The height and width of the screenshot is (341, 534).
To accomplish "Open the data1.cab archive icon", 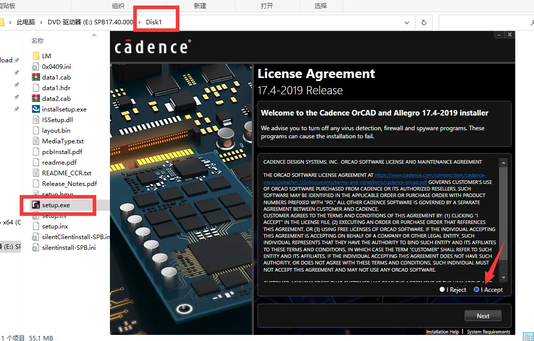I will click(36, 77).
